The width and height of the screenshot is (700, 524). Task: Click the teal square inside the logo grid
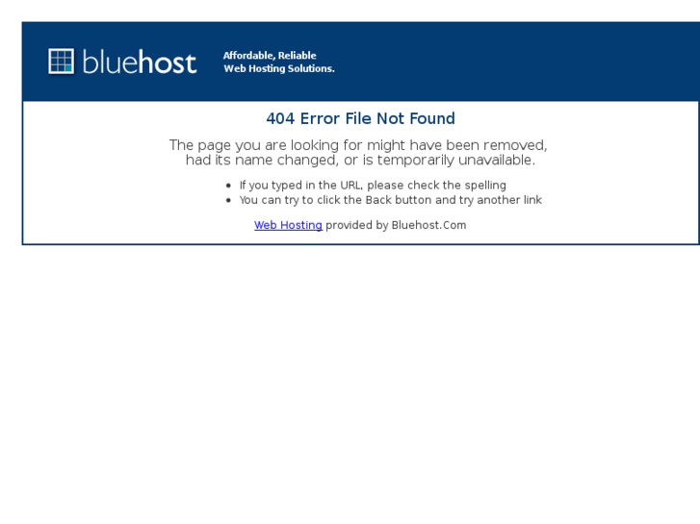(68, 68)
